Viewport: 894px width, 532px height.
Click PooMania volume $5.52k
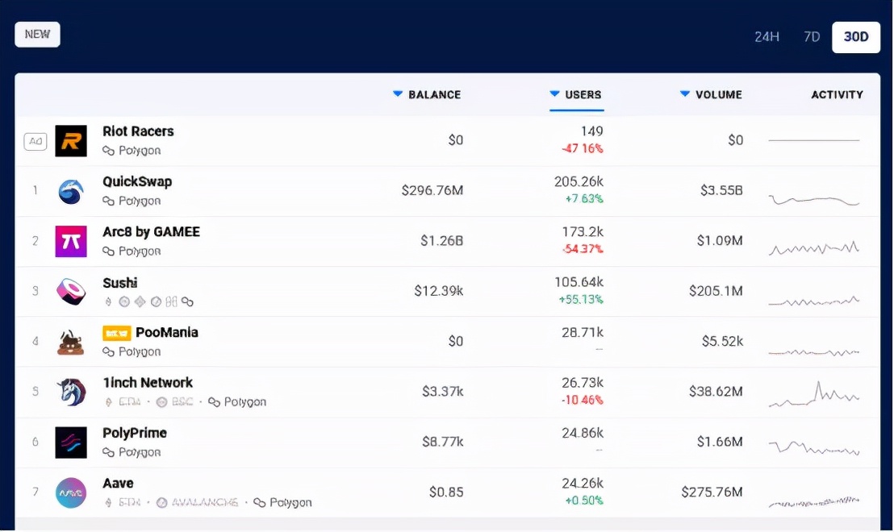(x=722, y=341)
